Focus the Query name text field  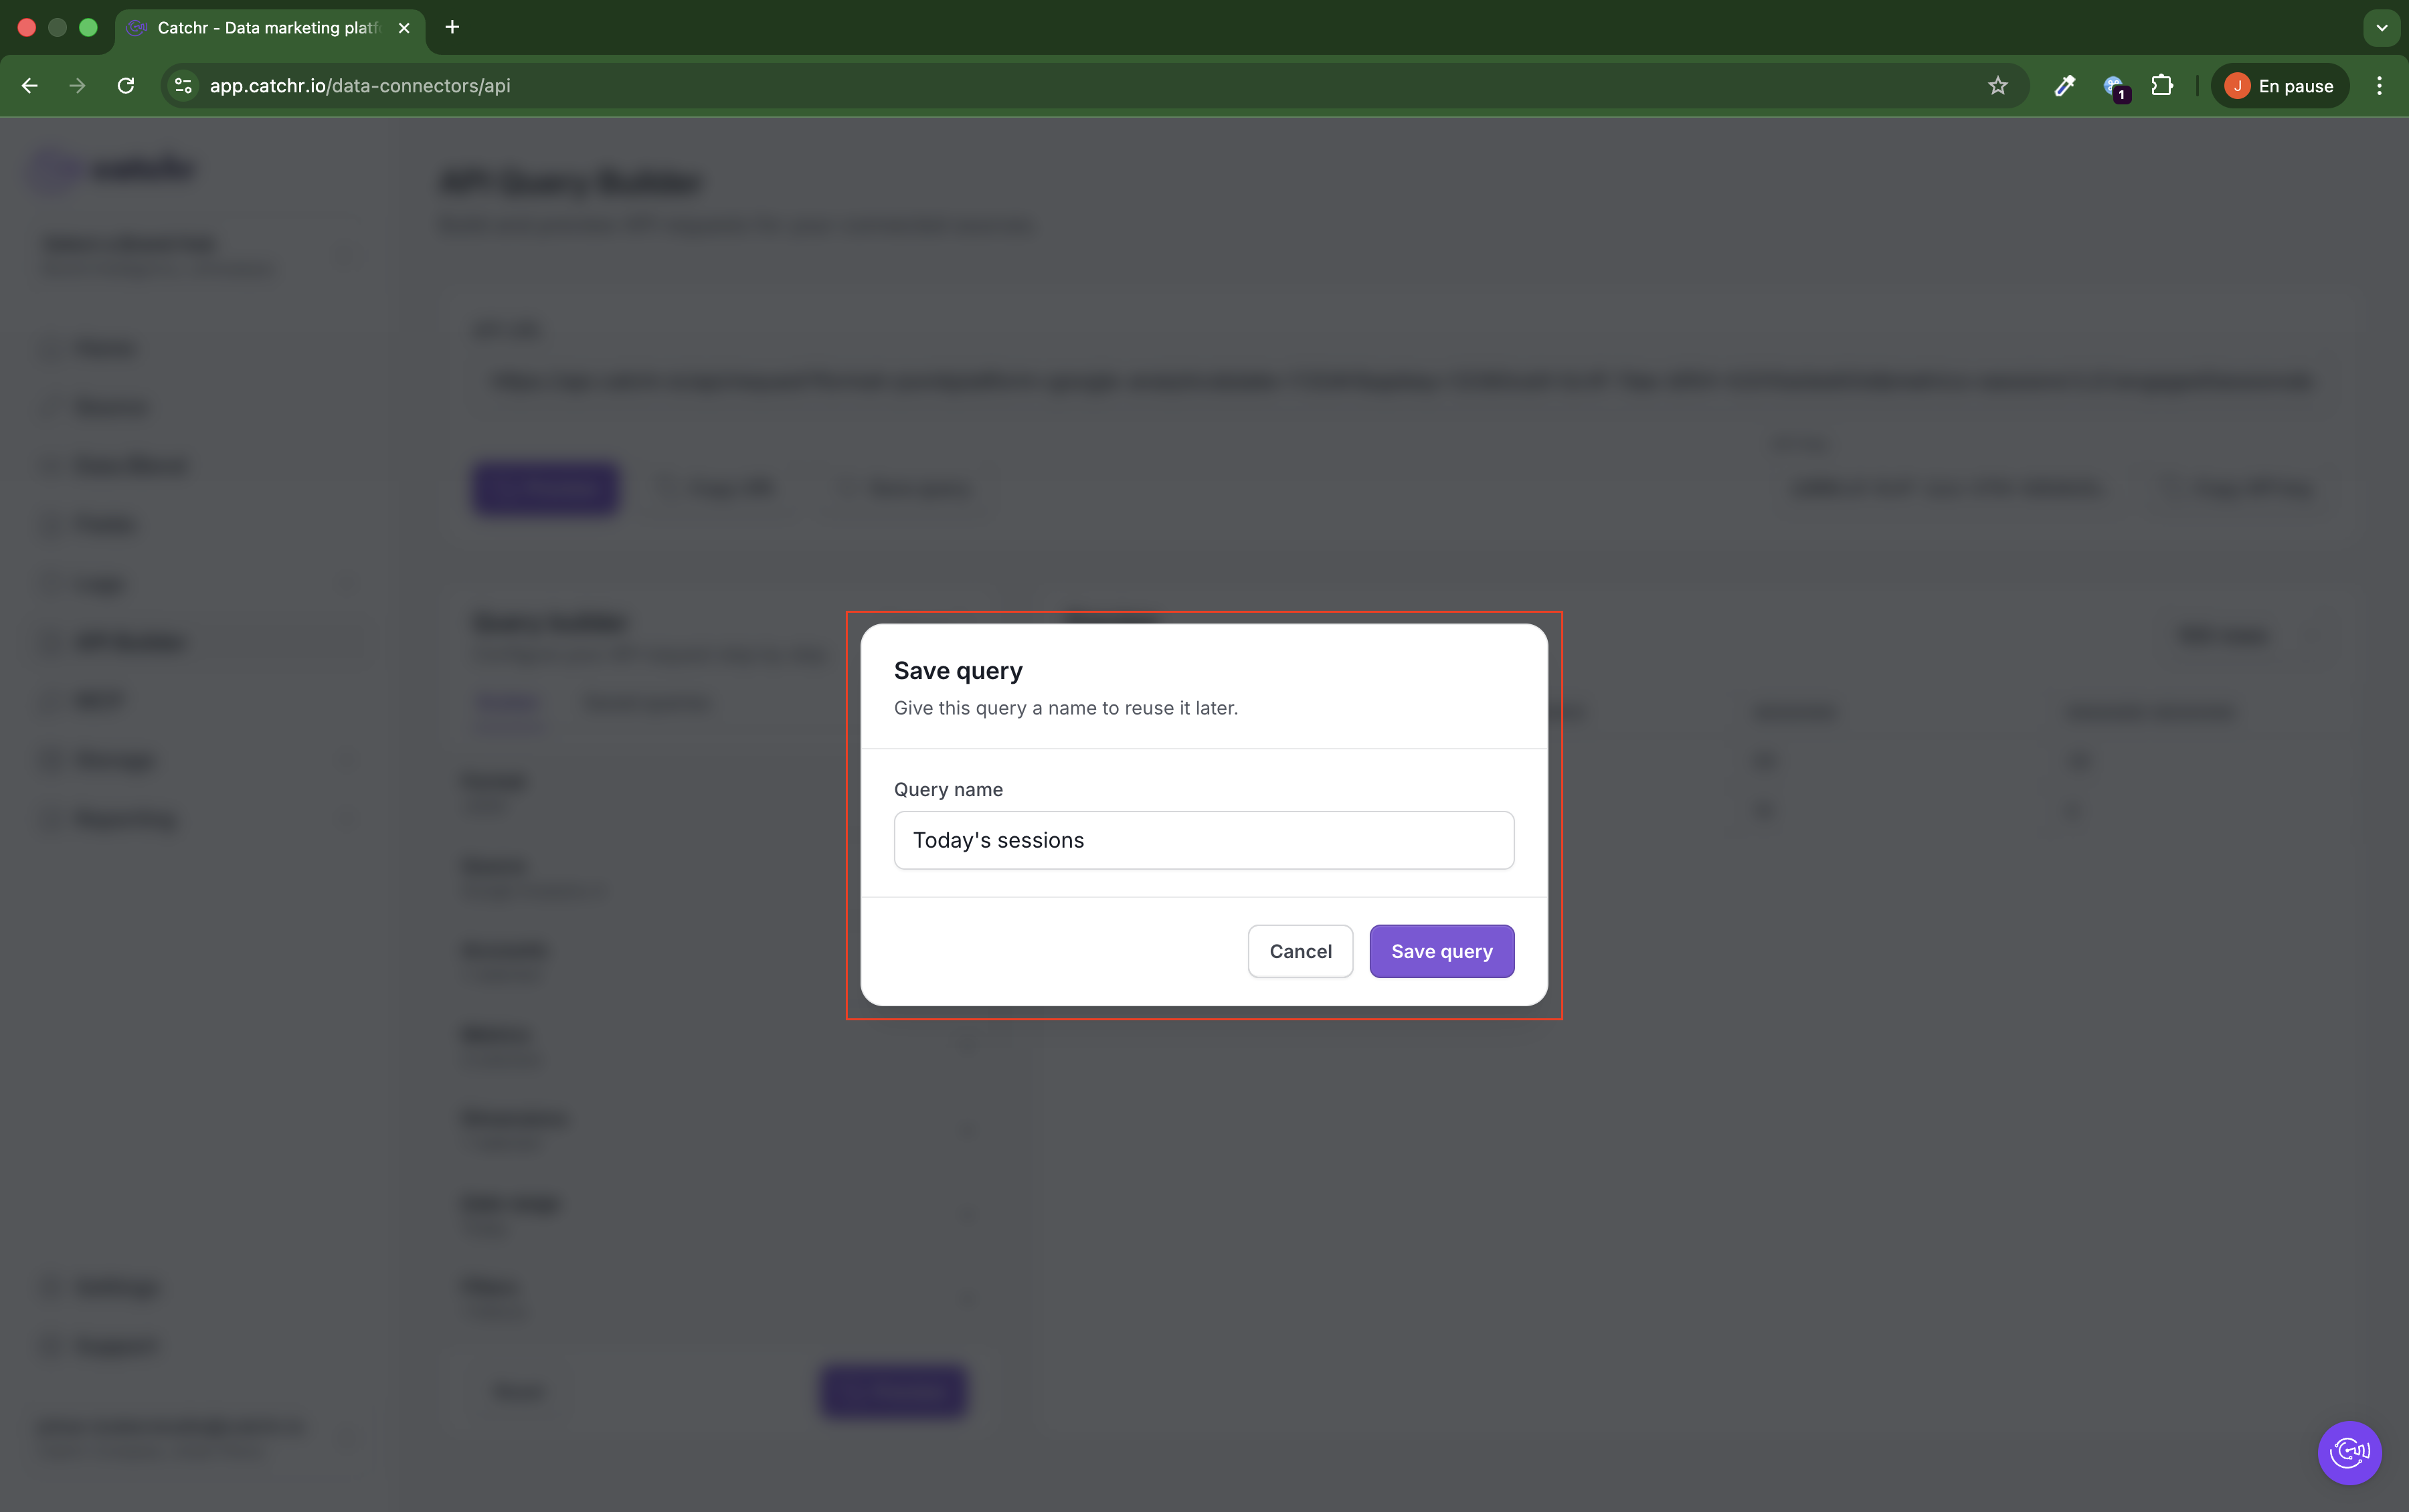coord(1203,840)
